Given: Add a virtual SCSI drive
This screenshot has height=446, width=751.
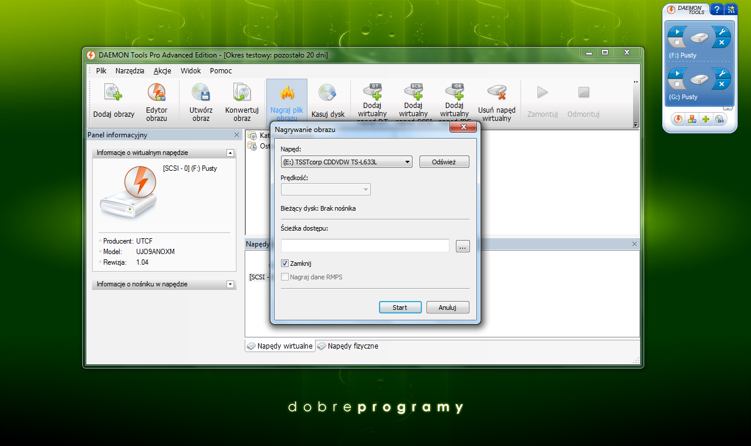Looking at the screenshot, I should coord(413,93).
